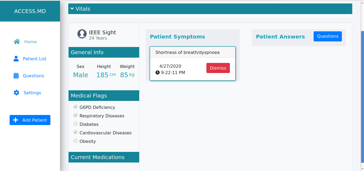Uncheck the Cardiovascular Diseases checkbox
The height and width of the screenshot is (171, 364).
tap(75, 132)
